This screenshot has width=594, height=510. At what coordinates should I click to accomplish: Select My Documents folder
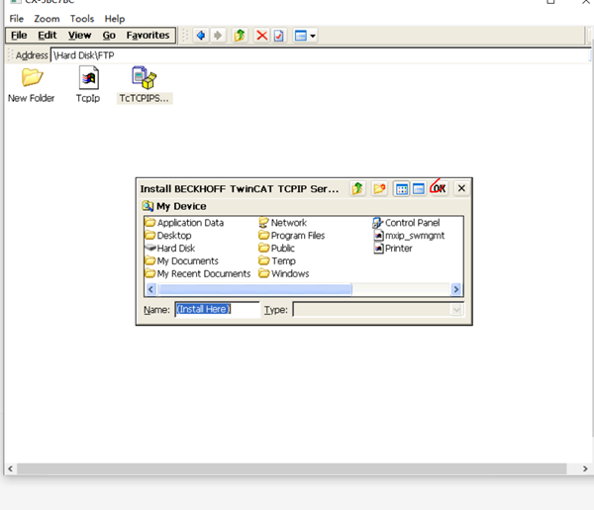(x=182, y=261)
